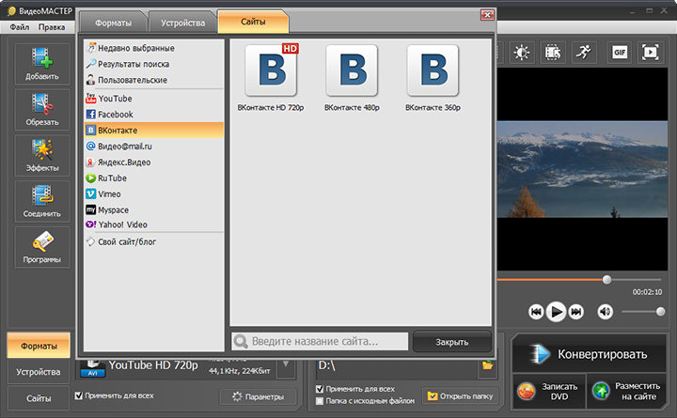Click the Форматы button in the bottom-left panel

[x=39, y=346]
